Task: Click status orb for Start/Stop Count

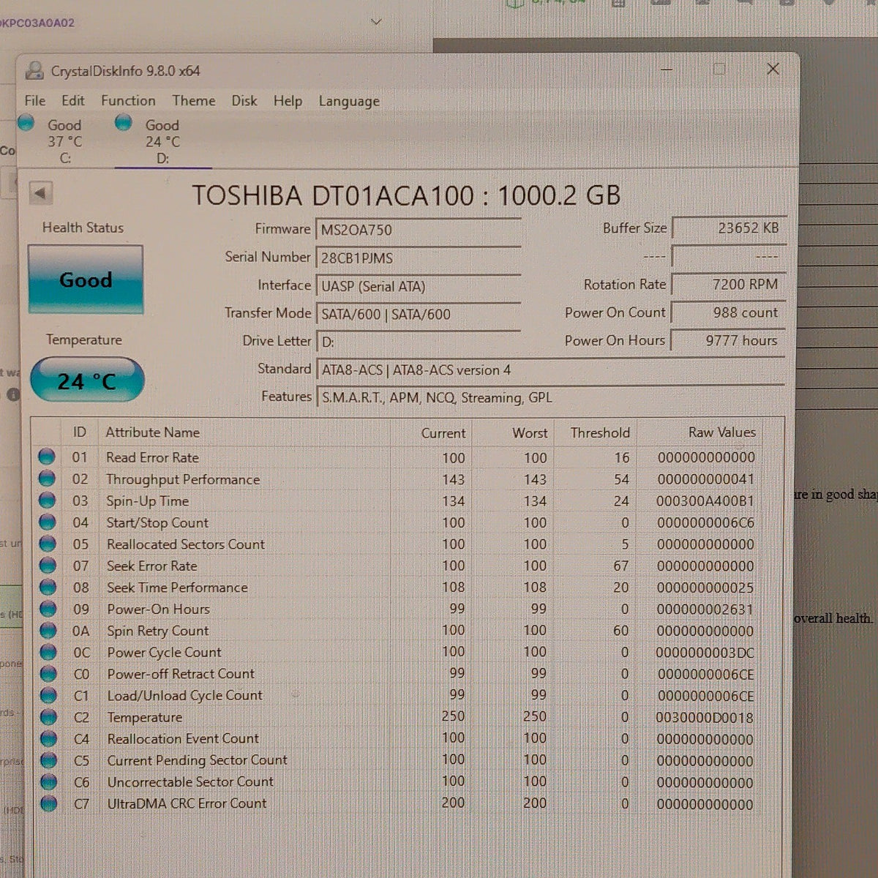Action: coord(48,522)
